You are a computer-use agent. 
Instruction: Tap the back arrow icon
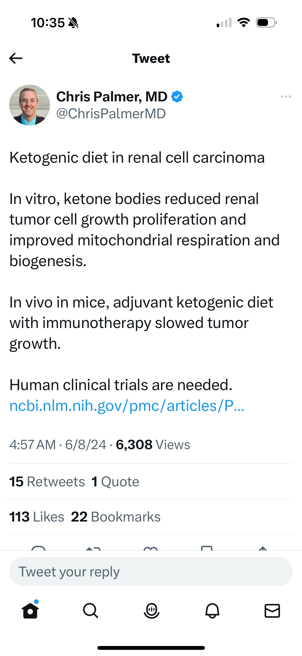16,58
